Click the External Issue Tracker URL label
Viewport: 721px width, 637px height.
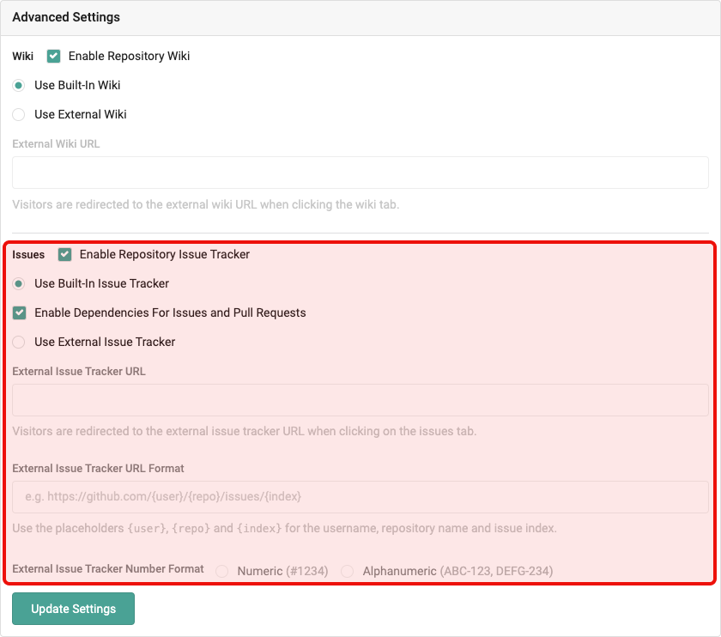[79, 371]
